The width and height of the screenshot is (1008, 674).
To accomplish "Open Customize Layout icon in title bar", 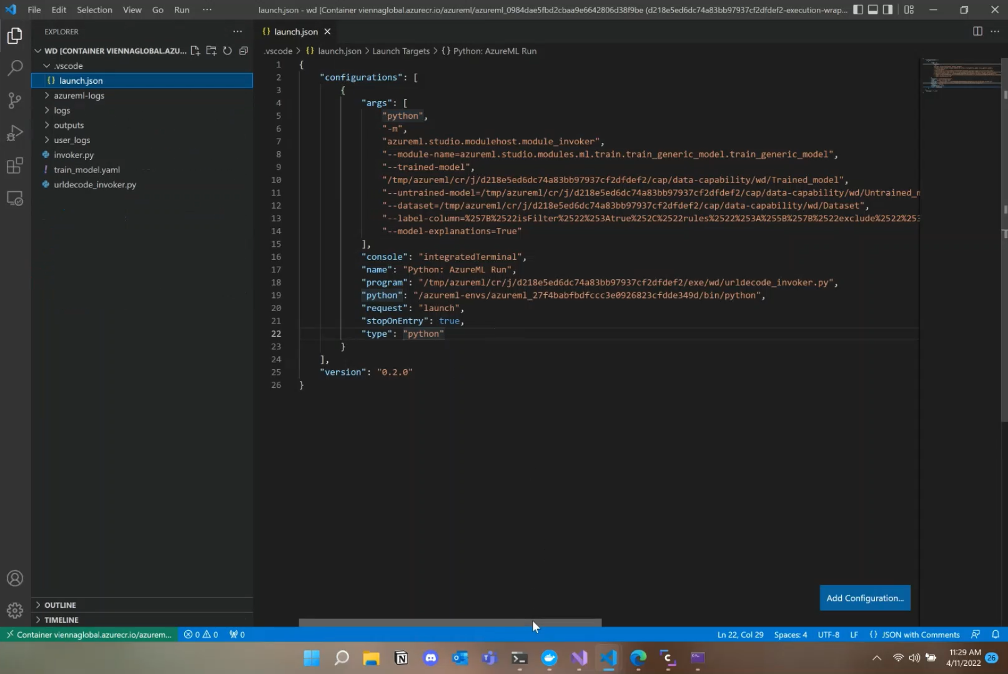I will (909, 9).
